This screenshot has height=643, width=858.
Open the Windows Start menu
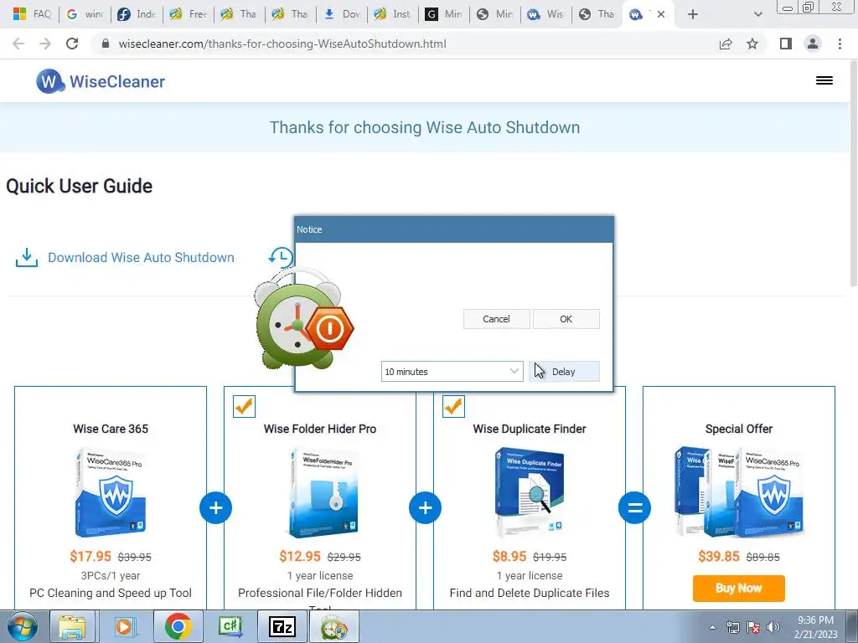point(21,626)
